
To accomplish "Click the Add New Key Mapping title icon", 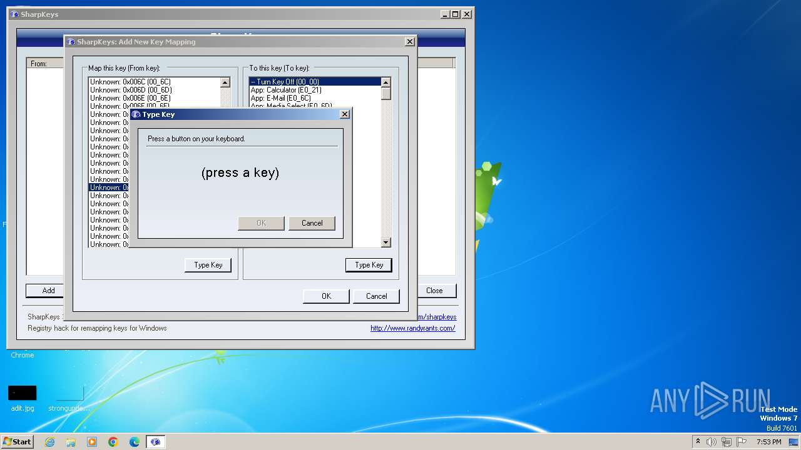I will point(71,42).
